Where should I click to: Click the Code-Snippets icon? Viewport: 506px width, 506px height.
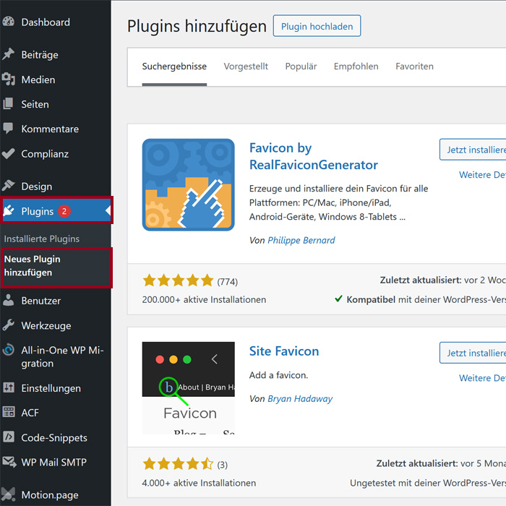(9, 437)
